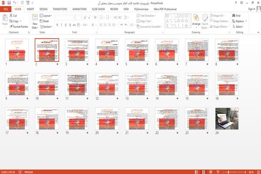The image size is (261, 174).
Task: Toggle Strikethrough formatting
Action: pyautogui.click(x=74, y=25)
